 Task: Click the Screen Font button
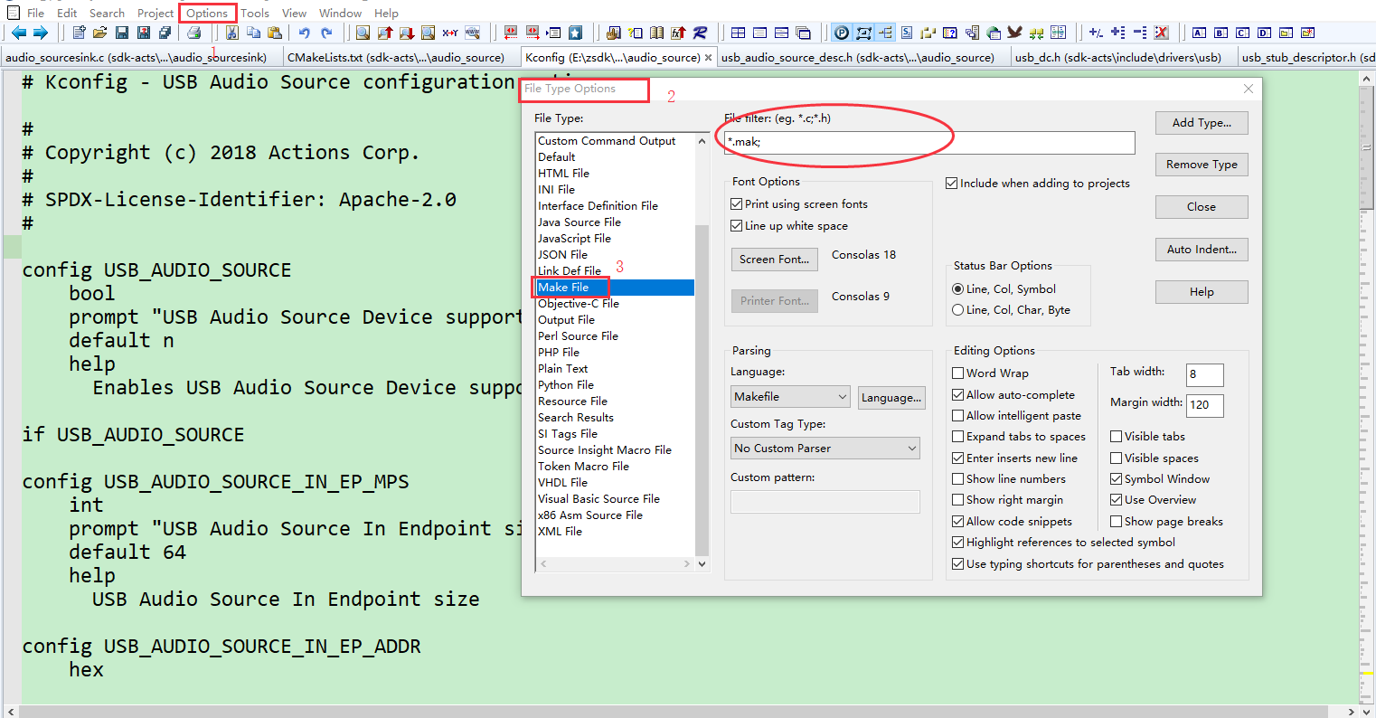pos(774,260)
